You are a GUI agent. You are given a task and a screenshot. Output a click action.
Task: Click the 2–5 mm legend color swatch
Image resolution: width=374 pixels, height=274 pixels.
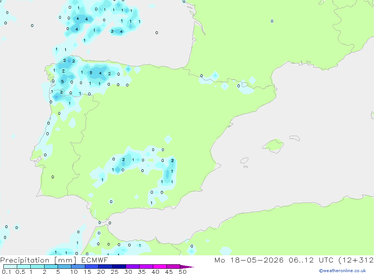click(51, 267)
